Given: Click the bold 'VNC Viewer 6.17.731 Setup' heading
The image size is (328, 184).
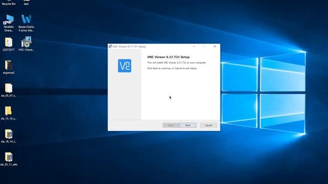Looking at the screenshot, I should coord(169,57).
